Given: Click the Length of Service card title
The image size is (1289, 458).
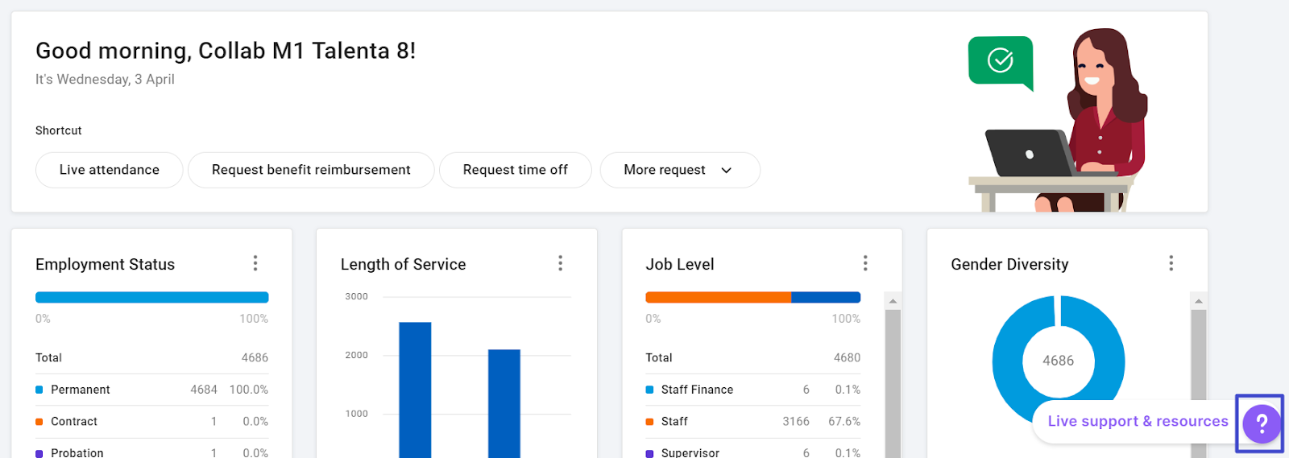Looking at the screenshot, I should click(404, 264).
